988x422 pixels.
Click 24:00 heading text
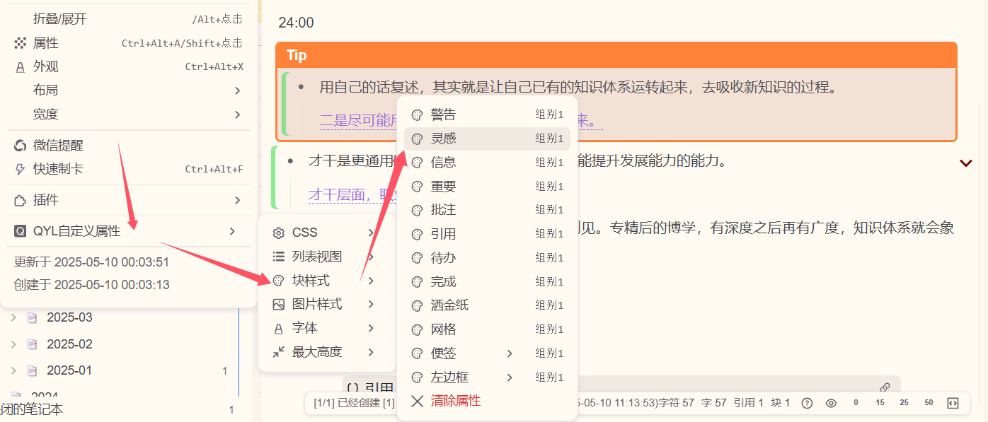click(x=296, y=23)
